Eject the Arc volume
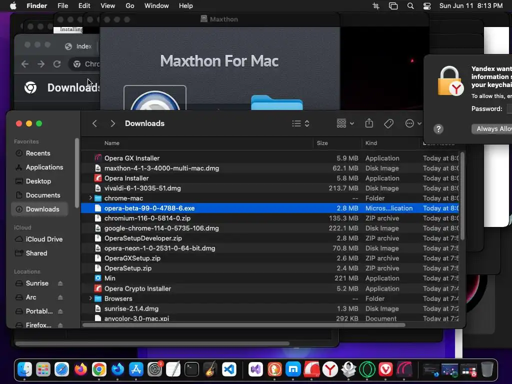 pyautogui.click(x=60, y=297)
